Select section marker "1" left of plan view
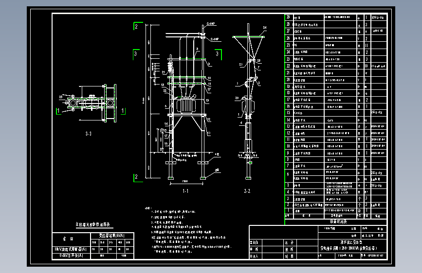Viewport: 422px width, 273px height. [58, 111]
